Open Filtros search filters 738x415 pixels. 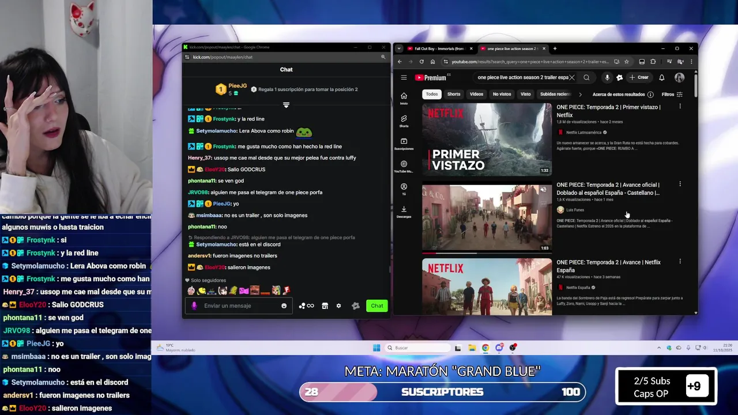(x=672, y=95)
